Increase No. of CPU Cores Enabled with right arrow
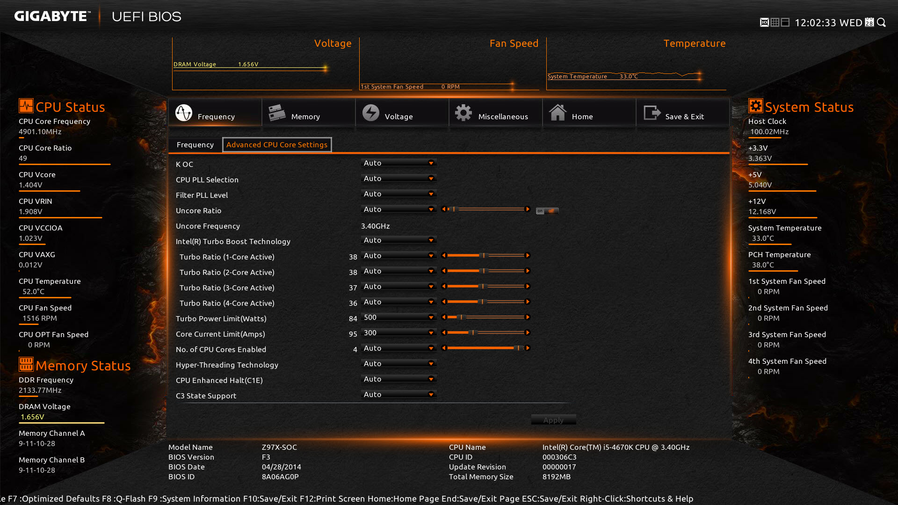 click(x=528, y=348)
